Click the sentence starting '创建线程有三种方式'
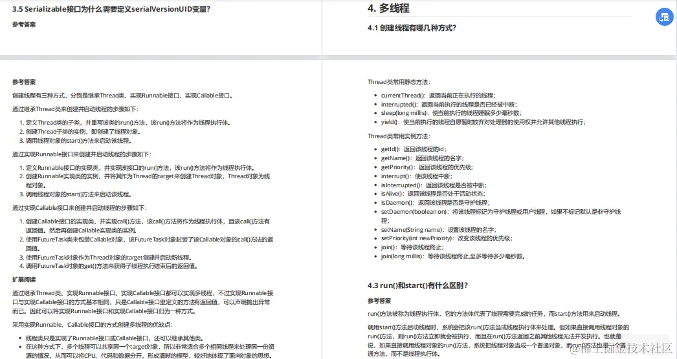The width and height of the screenshot is (677, 359). pos(122,96)
